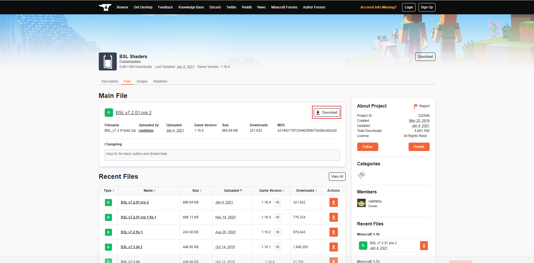Viewport: 534px width, 263px height.
Task: Open BSL v7.2.01 pre 1 fix 1 file link
Action: click(x=138, y=217)
